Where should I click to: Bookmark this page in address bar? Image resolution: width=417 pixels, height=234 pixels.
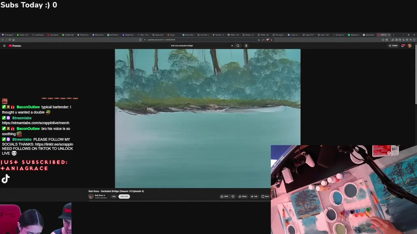pyautogui.click(x=140, y=40)
